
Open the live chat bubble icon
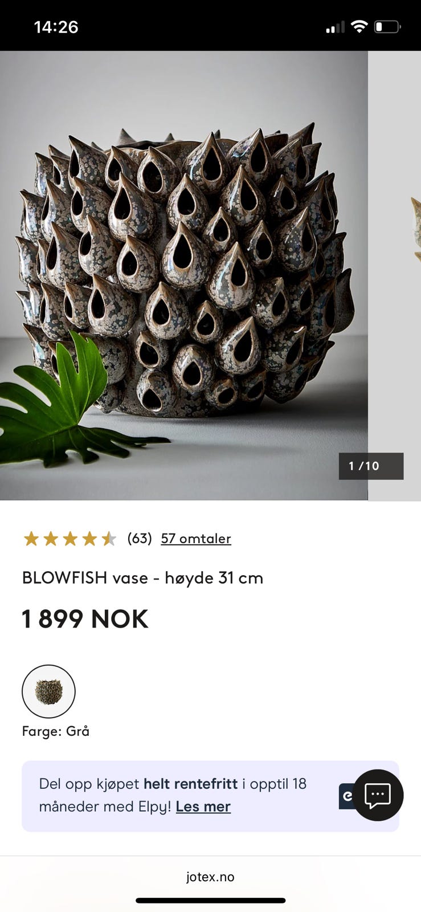pyautogui.click(x=378, y=795)
